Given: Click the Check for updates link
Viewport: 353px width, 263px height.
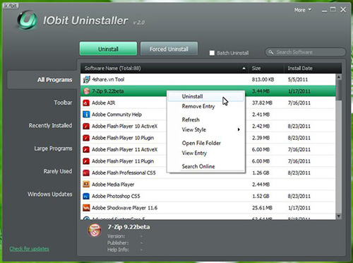Looking at the screenshot, I should pyautogui.click(x=30, y=249).
